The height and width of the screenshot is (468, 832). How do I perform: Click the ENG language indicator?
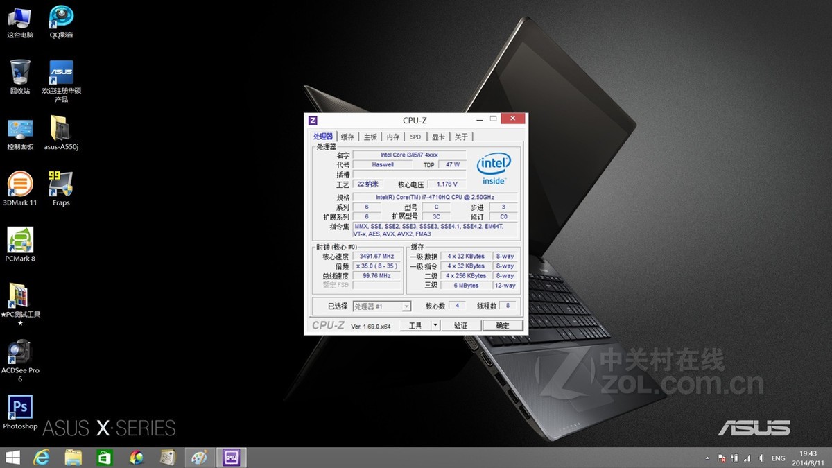[777, 458]
